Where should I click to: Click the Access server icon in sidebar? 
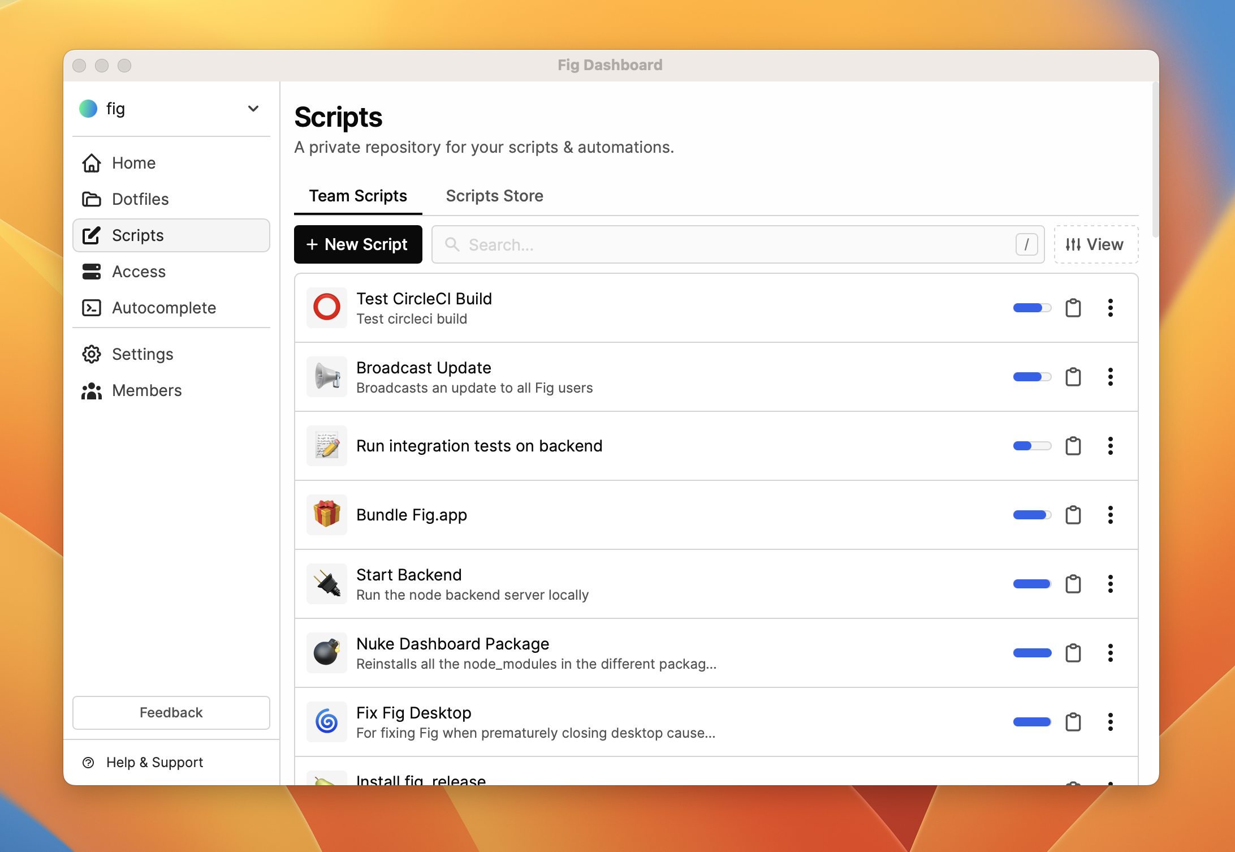tap(92, 272)
